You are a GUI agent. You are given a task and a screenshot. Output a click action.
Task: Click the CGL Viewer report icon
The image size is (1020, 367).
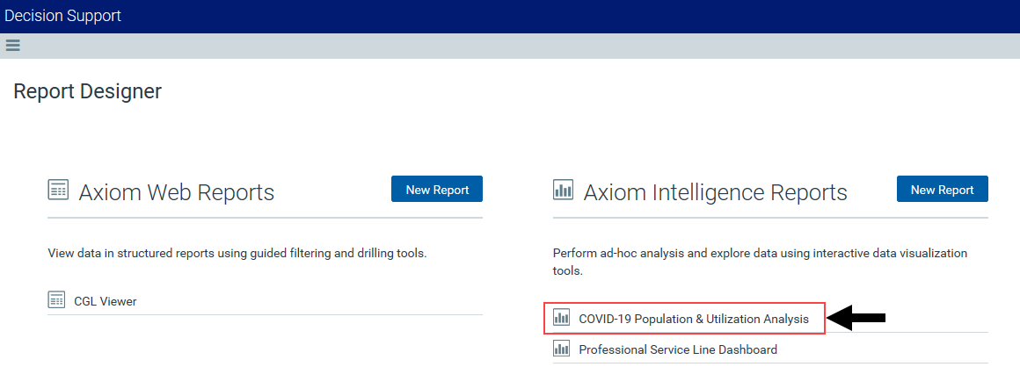click(x=56, y=300)
